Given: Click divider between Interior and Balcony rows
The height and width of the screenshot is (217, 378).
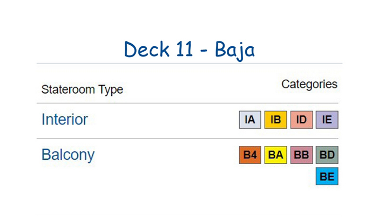Looking at the screenshot, I should tap(187, 138).
